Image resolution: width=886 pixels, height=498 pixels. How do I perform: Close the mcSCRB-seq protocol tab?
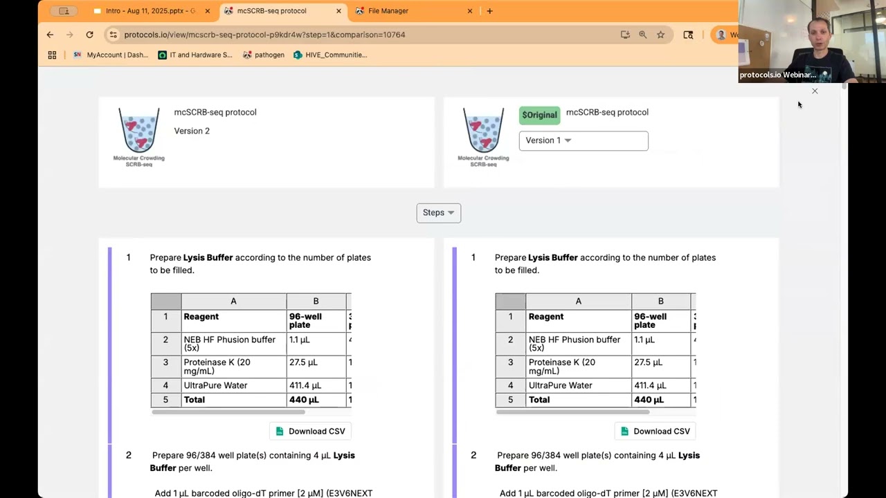338,11
